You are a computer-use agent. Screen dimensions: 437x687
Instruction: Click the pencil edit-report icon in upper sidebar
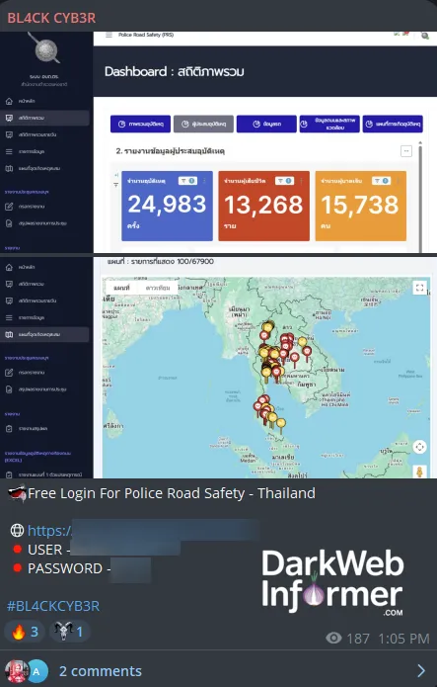tap(9, 207)
